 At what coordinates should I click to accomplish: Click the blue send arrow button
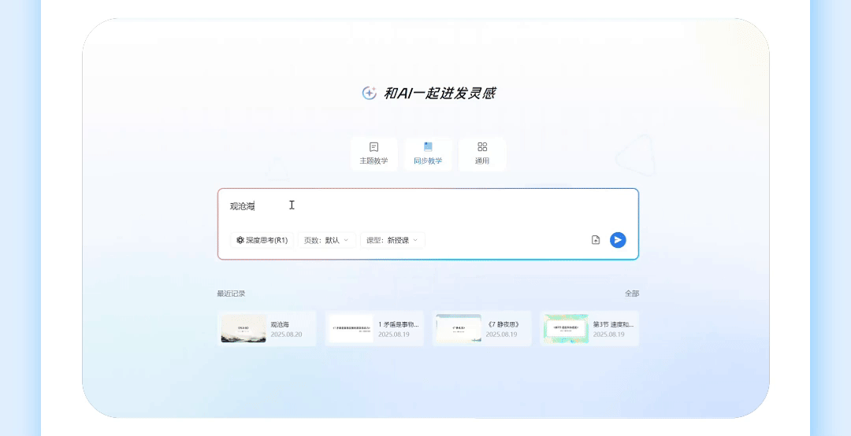tap(618, 240)
